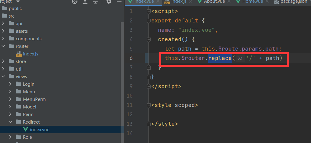This screenshot has height=143, width=311.
Task: Select the store folder label
Action: point(21,62)
